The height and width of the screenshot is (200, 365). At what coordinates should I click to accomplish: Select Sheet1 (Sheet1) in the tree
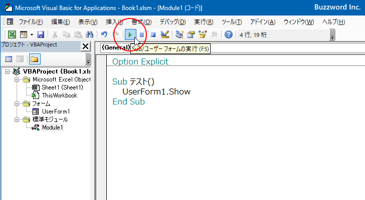(62, 87)
